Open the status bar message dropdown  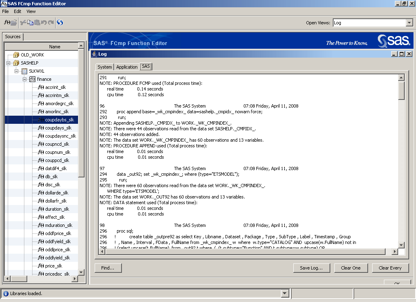pos(285,293)
